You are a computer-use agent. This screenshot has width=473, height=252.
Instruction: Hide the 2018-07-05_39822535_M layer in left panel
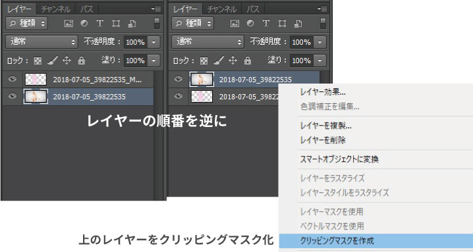12,79
